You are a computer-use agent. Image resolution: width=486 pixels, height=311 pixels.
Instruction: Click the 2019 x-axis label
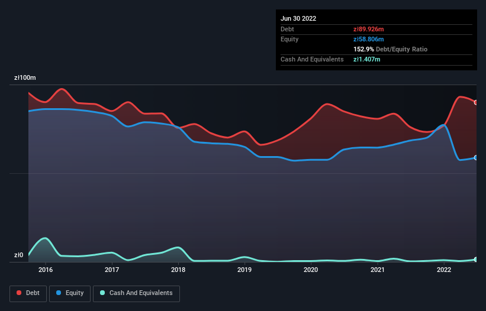(x=244, y=270)
